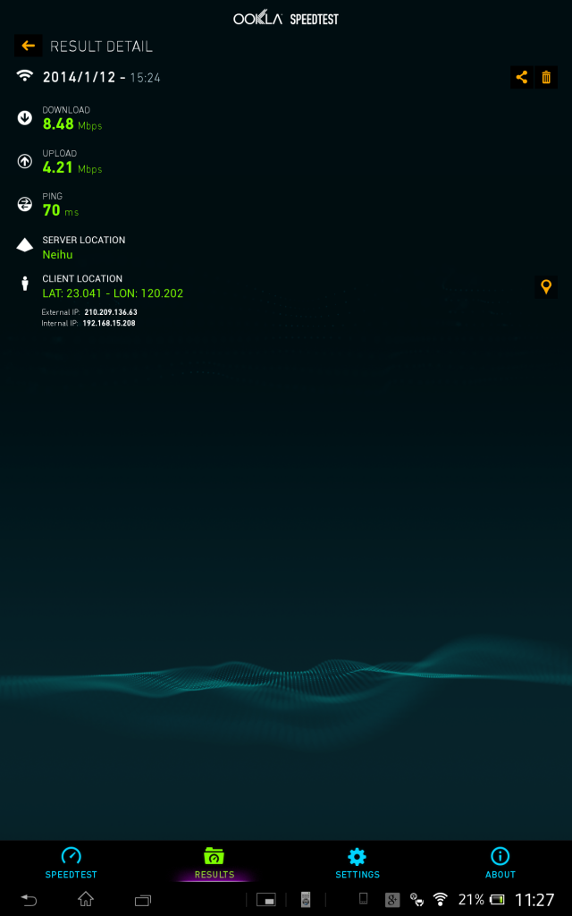Click the 70 ms ping value

61,210
